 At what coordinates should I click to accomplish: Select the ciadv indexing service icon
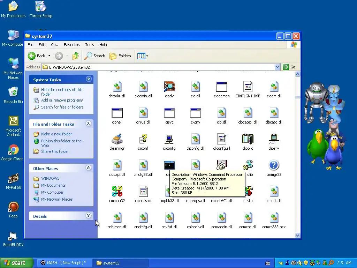tap(169, 87)
